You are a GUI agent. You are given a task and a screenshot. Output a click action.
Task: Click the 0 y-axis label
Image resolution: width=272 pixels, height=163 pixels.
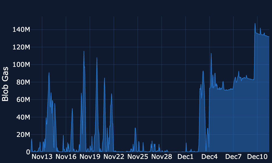point(28,152)
